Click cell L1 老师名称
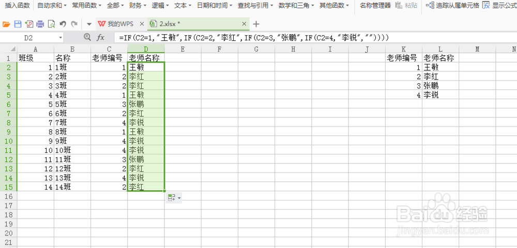The height and width of the screenshot is (248, 517). click(x=440, y=58)
